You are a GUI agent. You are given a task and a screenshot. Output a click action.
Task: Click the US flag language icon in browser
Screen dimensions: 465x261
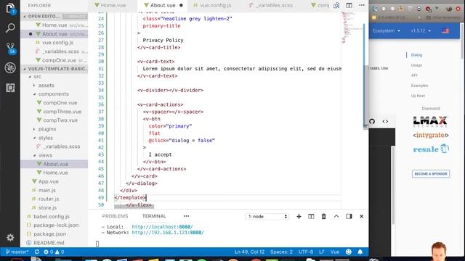(445, 30)
